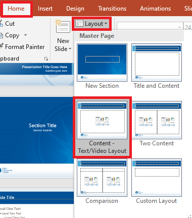Screen dimensions: 192x218
Task: Open the Design tab
Action: [x=75, y=9]
